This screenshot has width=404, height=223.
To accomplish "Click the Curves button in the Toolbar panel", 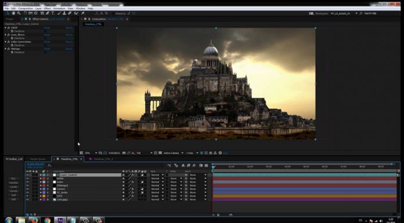I will point(14,191).
